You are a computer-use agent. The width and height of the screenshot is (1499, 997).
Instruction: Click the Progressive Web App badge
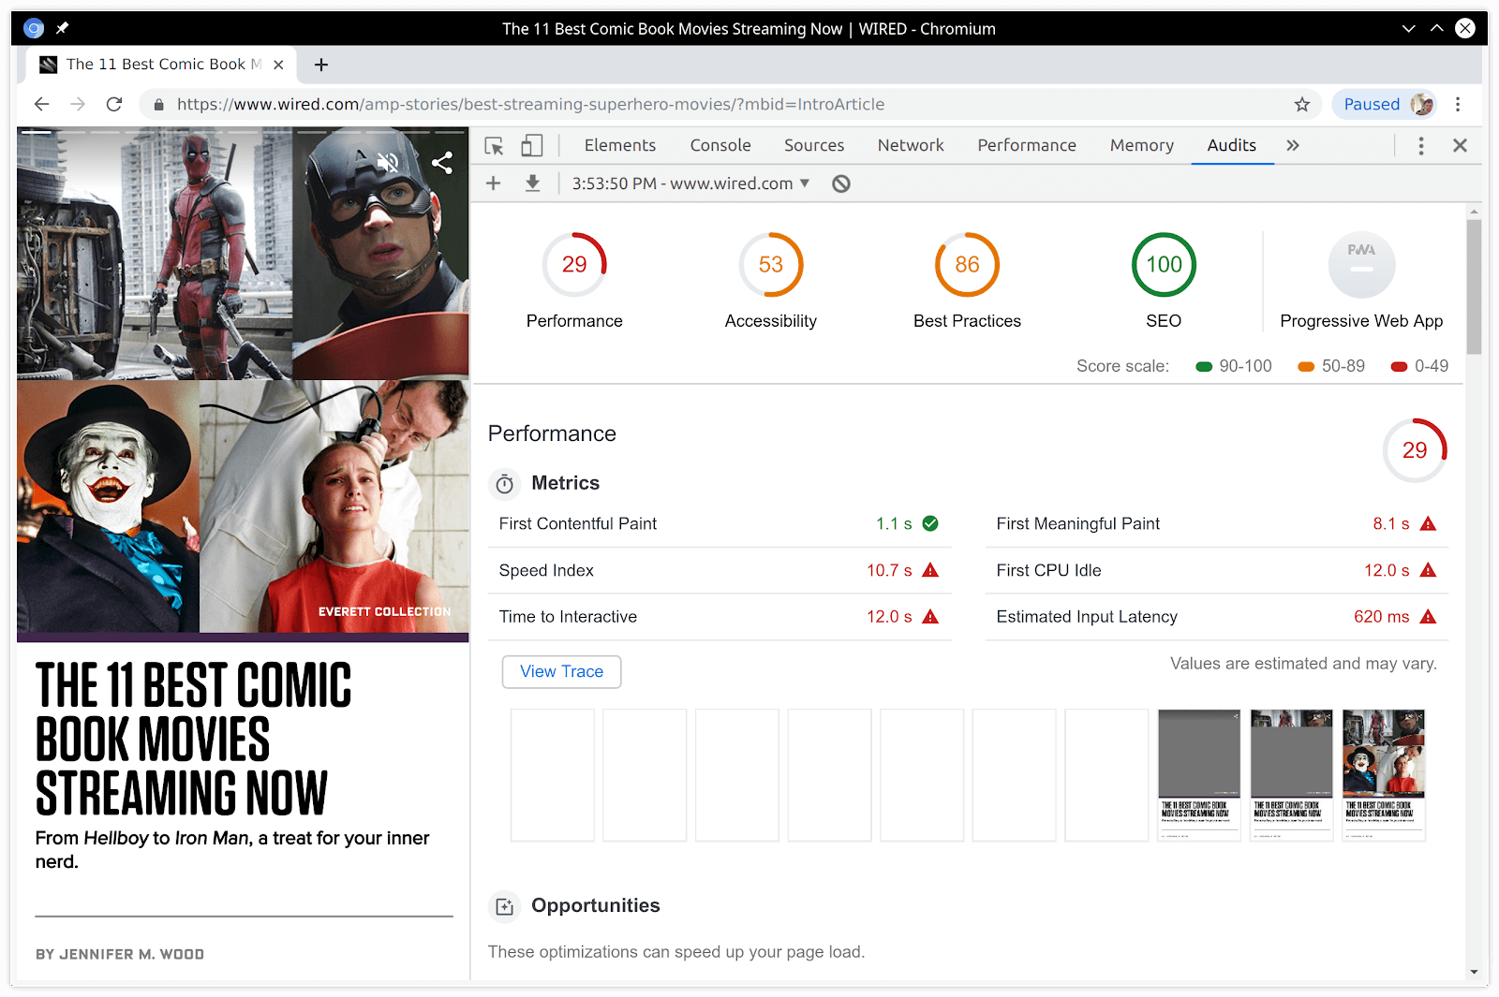[x=1362, y=265]
